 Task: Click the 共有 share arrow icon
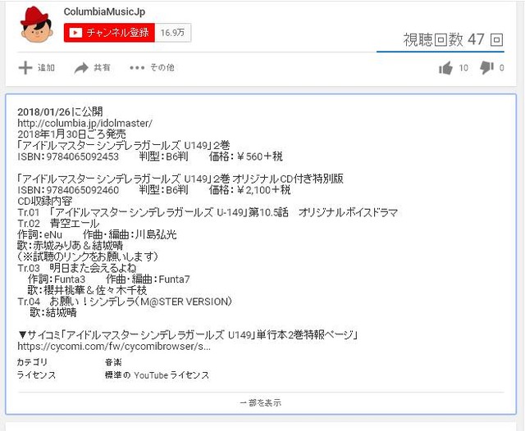pos(81,68)
